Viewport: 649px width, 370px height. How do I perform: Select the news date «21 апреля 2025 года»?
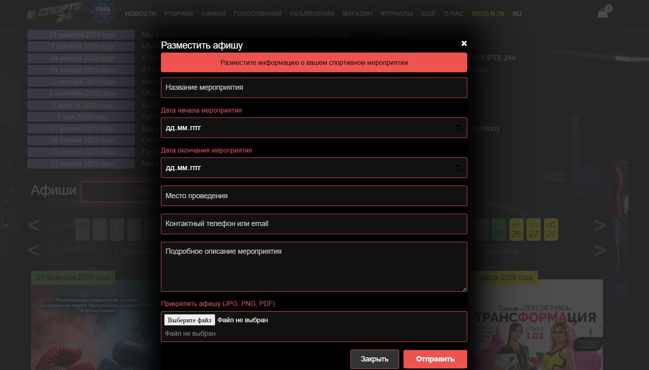[81, 164]
